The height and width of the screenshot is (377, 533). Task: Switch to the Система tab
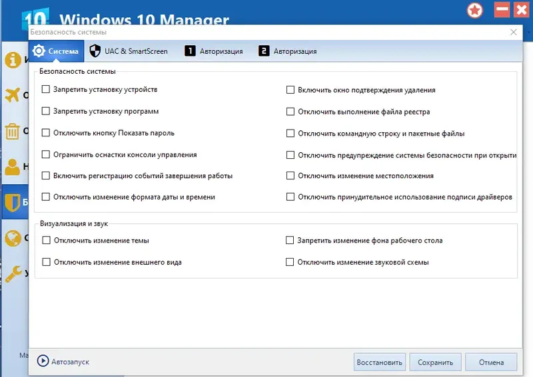pos(57,51)
